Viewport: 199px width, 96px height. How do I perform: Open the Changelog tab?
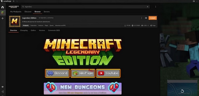pos(24,30)
